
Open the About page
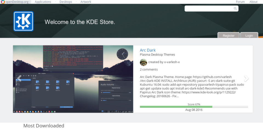point(253,2)
